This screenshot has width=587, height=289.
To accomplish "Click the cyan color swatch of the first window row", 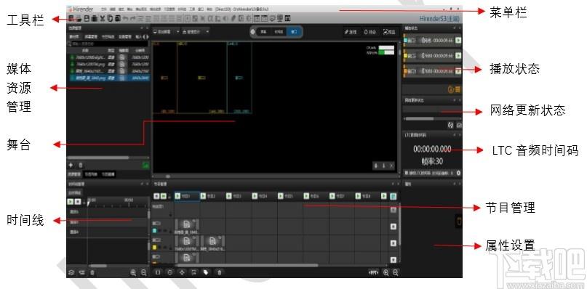I will click(x=155, y=231).
